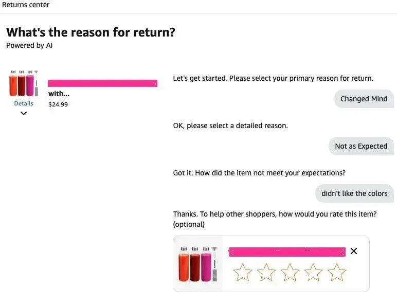Give a three star rating
Viewport: 397px width, 305px height.
(x=290, y=272)
